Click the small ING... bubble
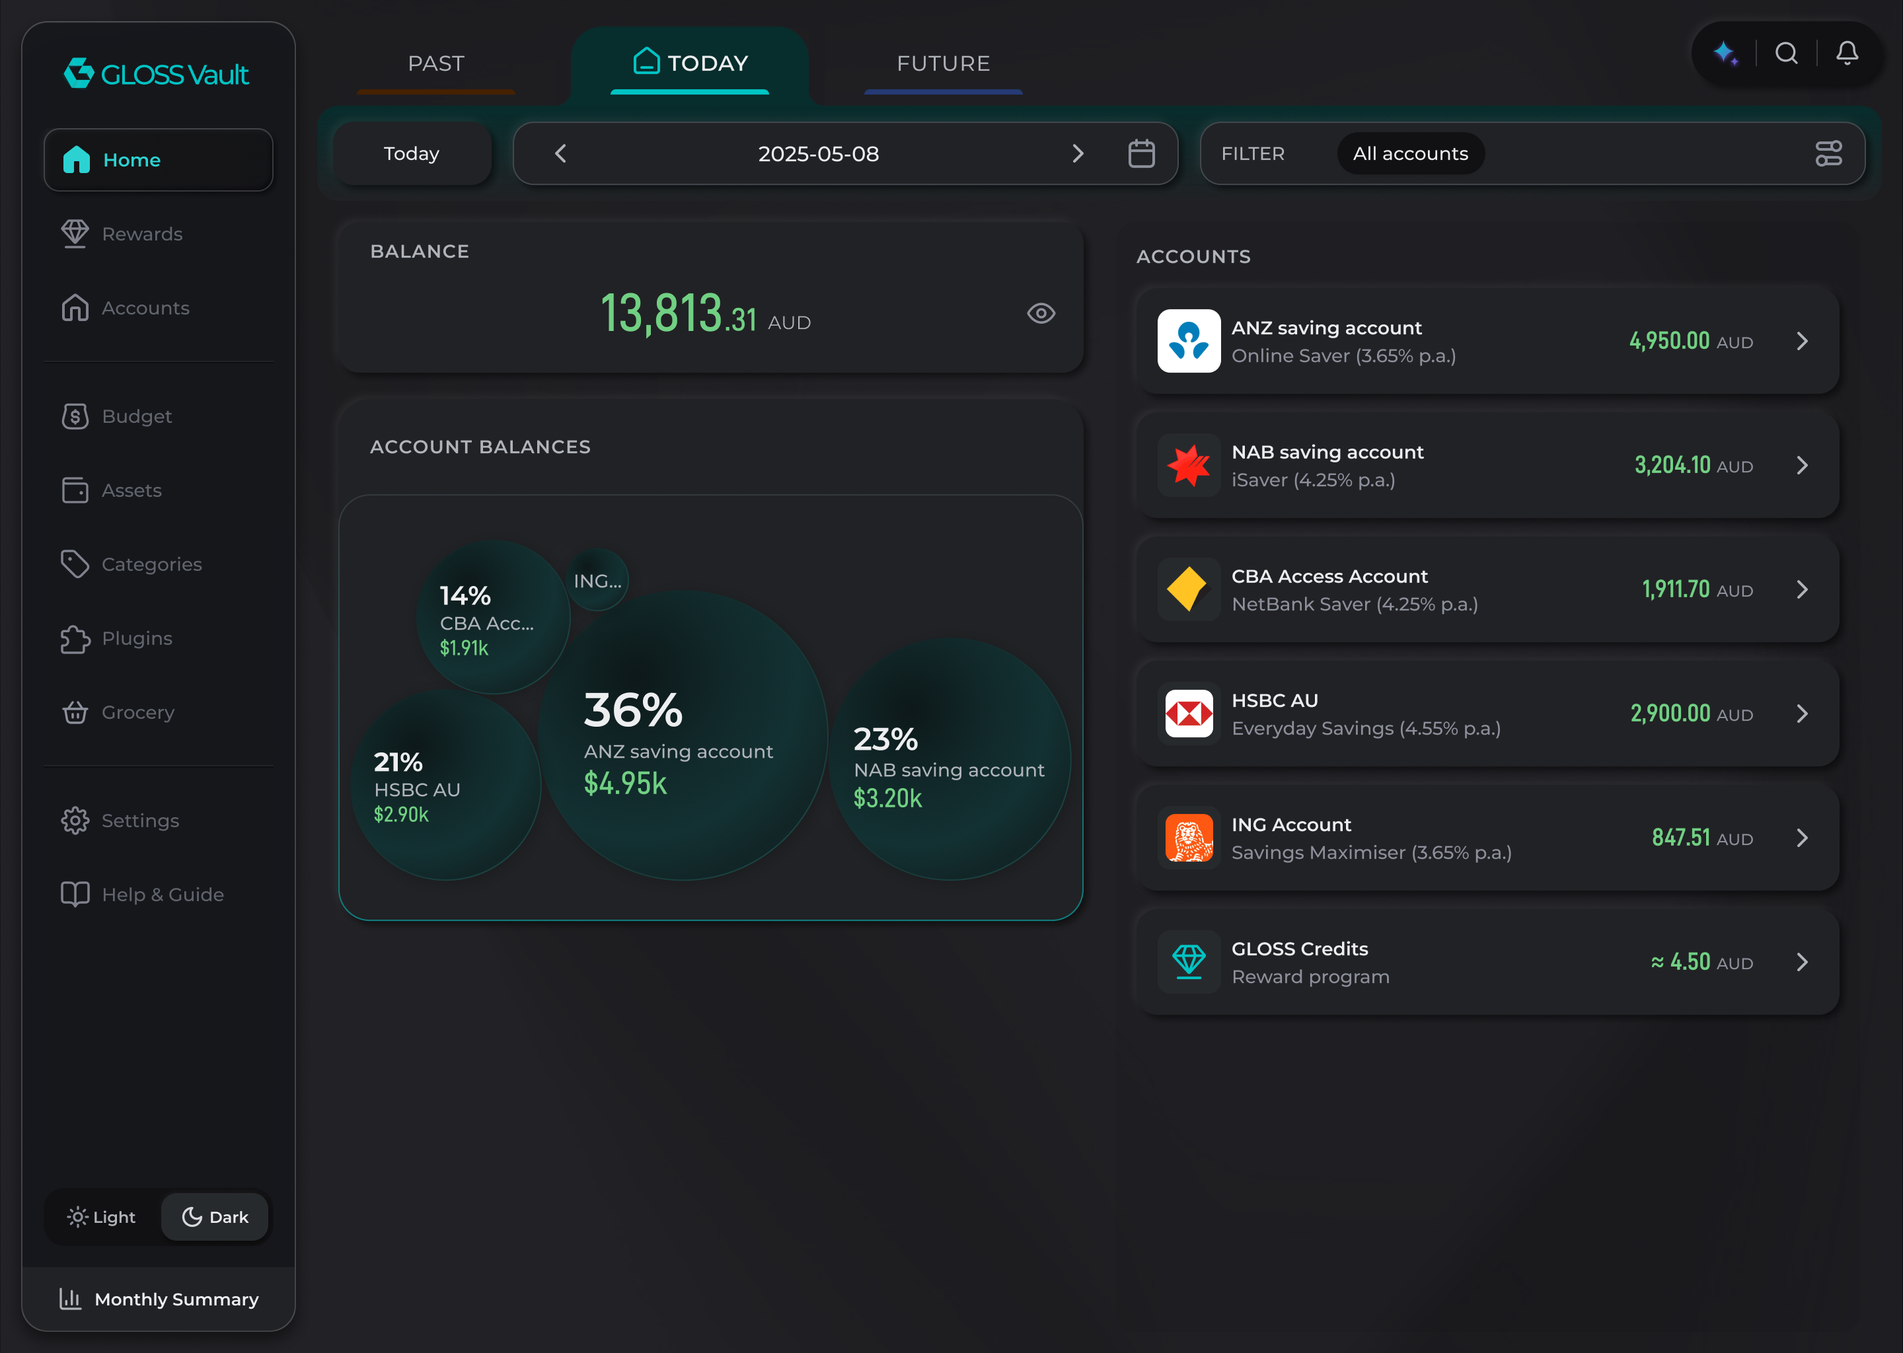Image resolution: width=1903 pixels, height=1353 pixels. coord(597,581)
